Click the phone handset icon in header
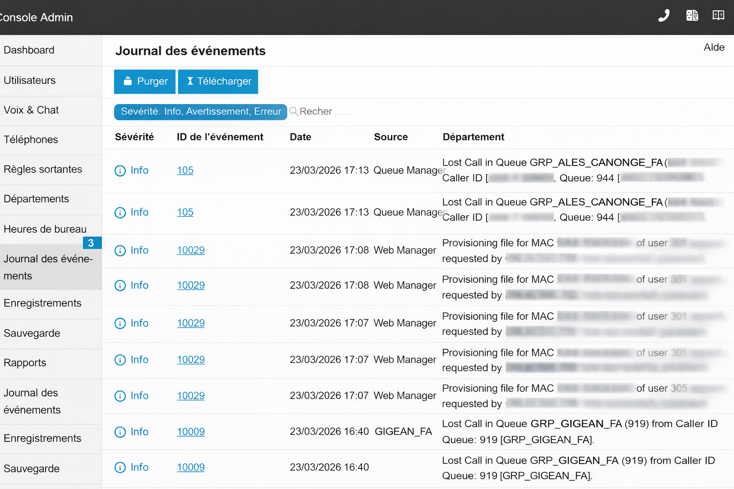Viewport: 734px width, 489px height. (x=664, y=16)
